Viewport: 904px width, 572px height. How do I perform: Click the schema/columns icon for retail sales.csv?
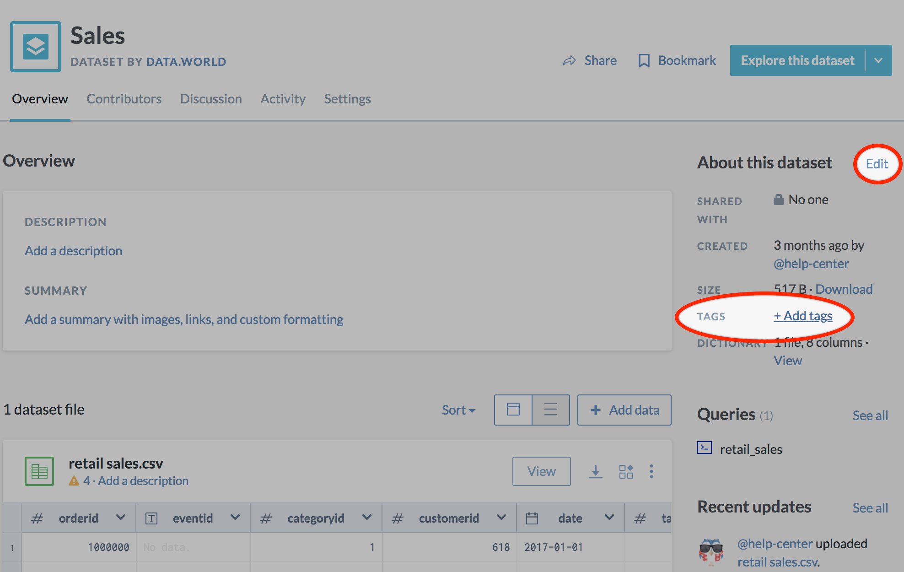pyautogui.click(x=625, y=471)
